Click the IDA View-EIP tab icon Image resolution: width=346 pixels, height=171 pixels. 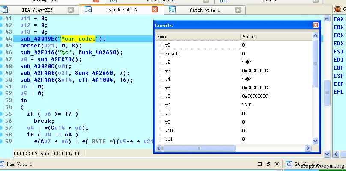(4, 10)
